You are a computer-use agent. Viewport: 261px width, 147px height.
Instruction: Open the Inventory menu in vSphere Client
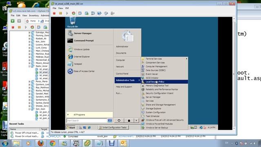click(x=34, y=16)
